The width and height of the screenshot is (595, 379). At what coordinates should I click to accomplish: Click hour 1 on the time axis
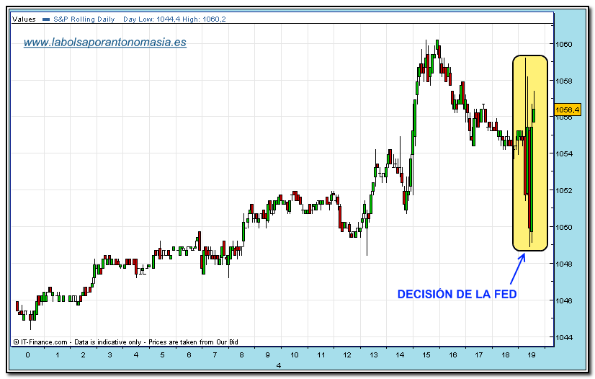[x=58, y=355]
